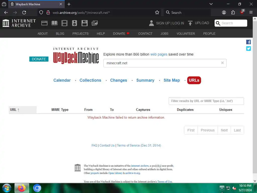
Task: Open the Audio speaker icon
Action: point(74,23)
